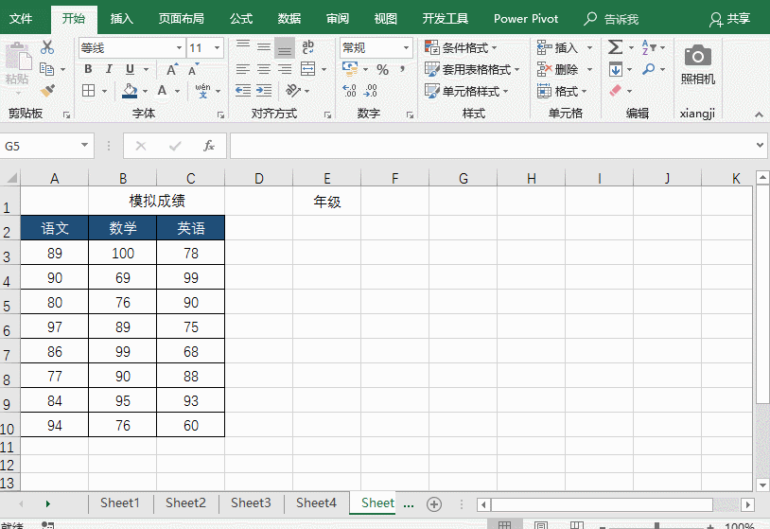770x529 pixels.
Task: Increase font size with larger A
Action: pyautogui.click(x=172, y=69)
